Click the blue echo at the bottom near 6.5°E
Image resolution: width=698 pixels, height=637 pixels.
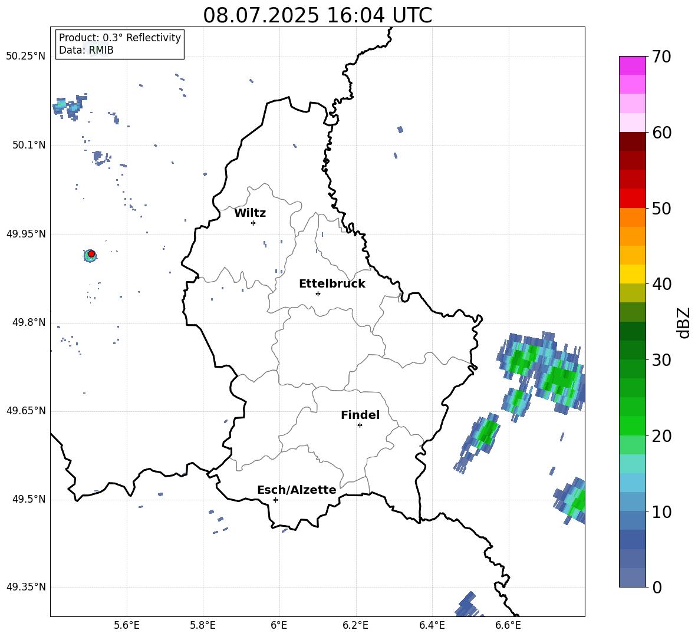(x=468, y=604)
